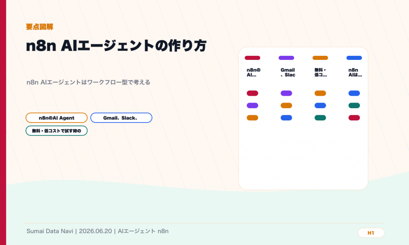
Task: Click the red pill under 'n8nの AI...' column
Action: pyautogui.click(x=252, y=93)
